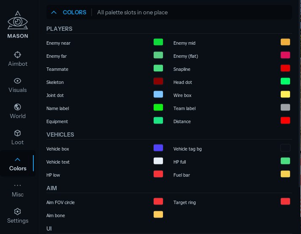Edit the Aim bone color swatch
301x234 pixels.
click(x=158, y=215)
